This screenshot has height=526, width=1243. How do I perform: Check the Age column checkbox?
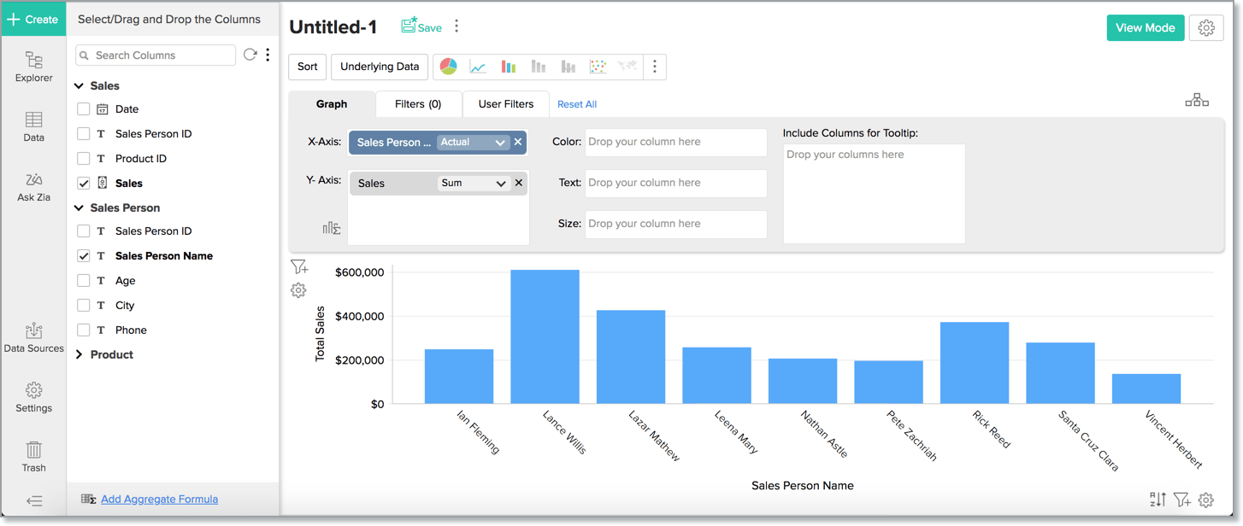pyautogui.click(x=83, y=280)
